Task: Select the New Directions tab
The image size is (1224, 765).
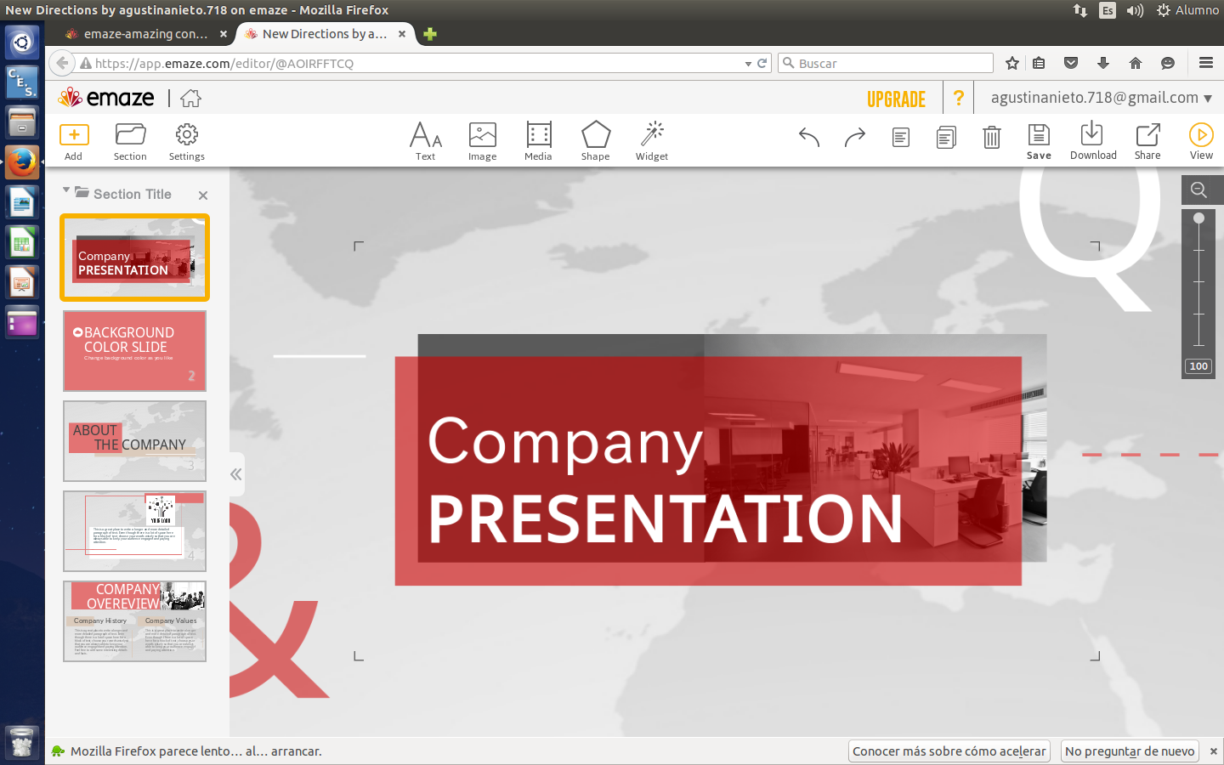Action: 325,34
